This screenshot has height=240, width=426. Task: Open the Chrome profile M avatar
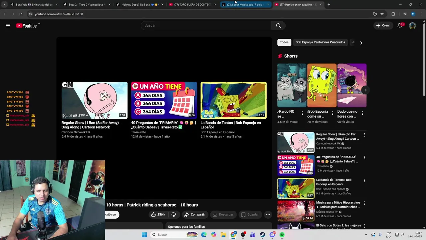click(413, 14)
